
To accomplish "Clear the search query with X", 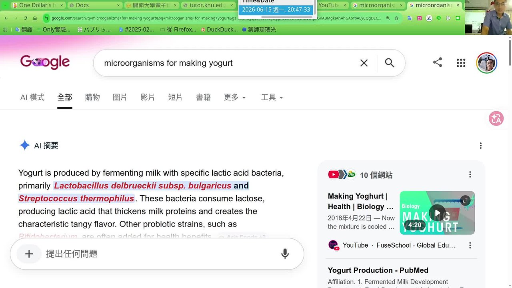I will pos(364,63).
